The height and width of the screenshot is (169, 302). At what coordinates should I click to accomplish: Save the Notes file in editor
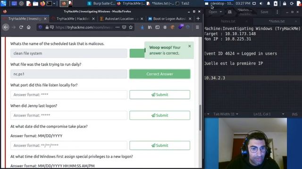pos(264,12)
